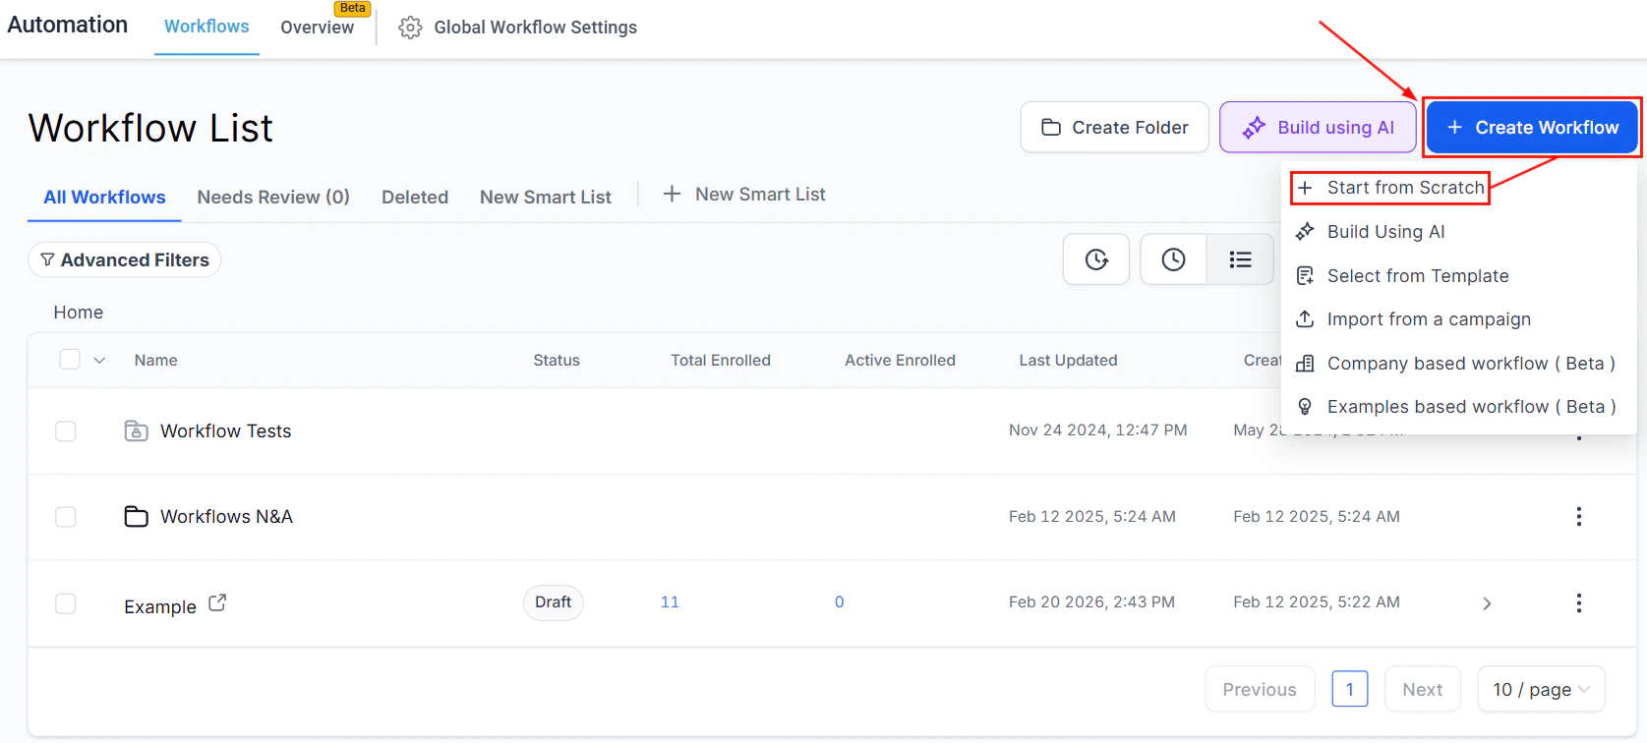
Task: Open the Needs Review (0) tab
Action: [273, 198]
